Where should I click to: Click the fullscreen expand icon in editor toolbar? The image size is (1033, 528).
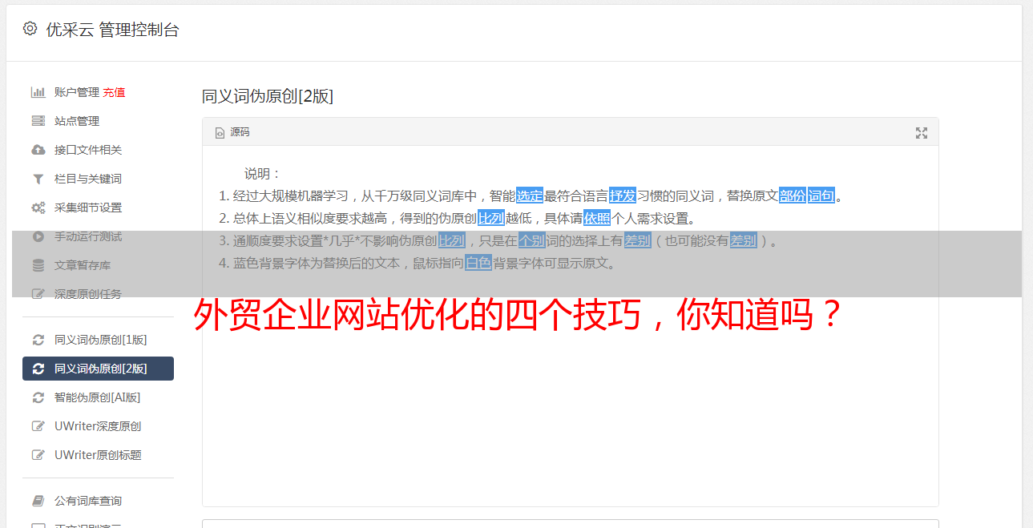[922, 133]
